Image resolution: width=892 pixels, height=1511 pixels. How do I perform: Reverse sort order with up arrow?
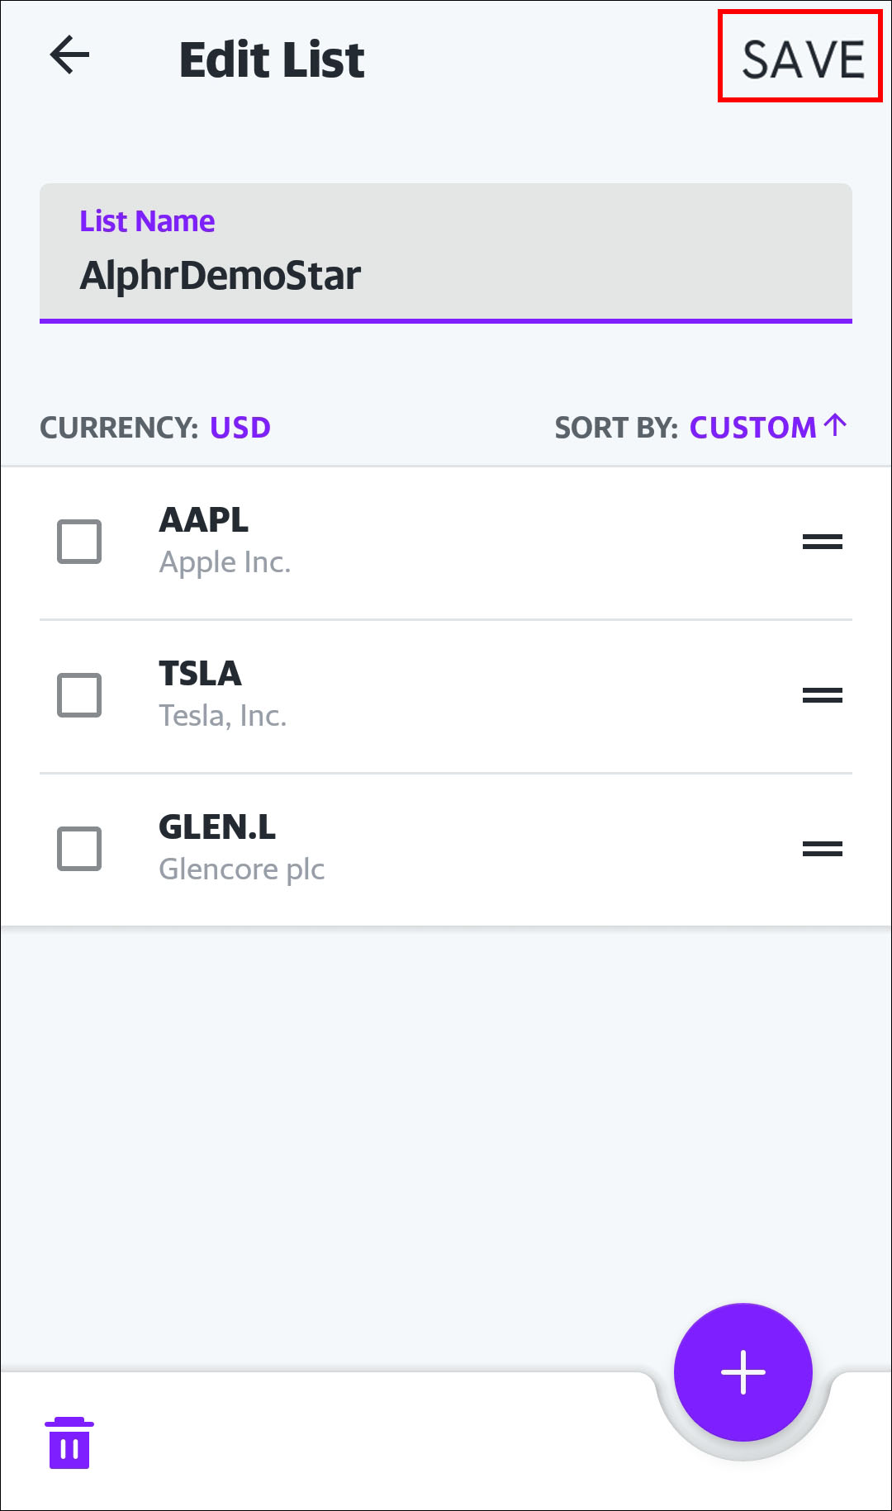pos(836,425)
